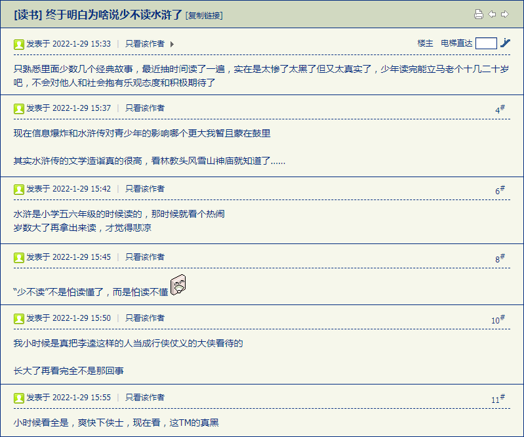Image resolution: width=524 pixels, height=437 pixels.
Task: Click the 4# floor number link
Action: point(500,109)
